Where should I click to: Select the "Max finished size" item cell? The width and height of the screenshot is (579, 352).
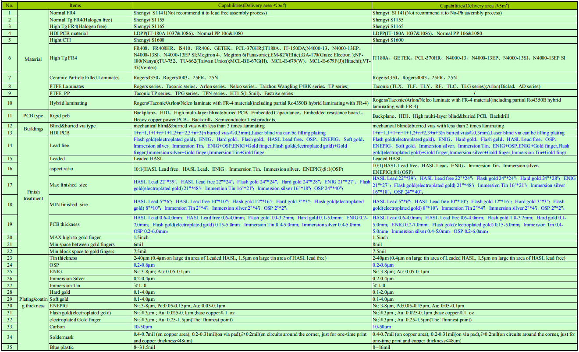click(x=90, y=185)
